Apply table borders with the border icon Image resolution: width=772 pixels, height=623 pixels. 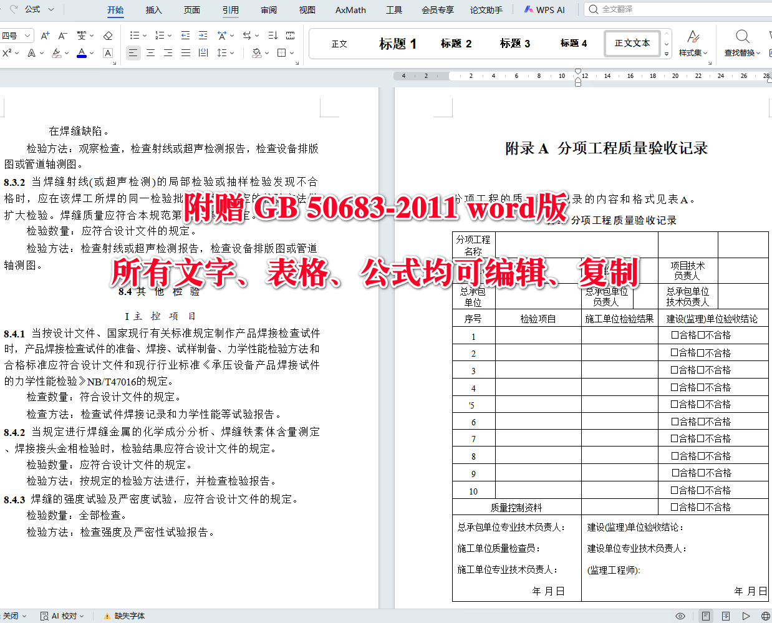[282, 53]
